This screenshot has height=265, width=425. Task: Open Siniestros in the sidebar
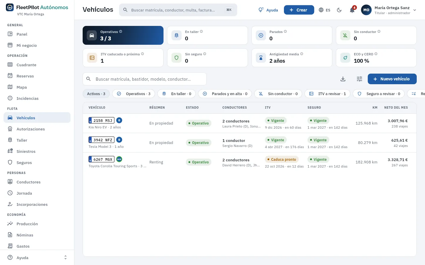[37, 151]
